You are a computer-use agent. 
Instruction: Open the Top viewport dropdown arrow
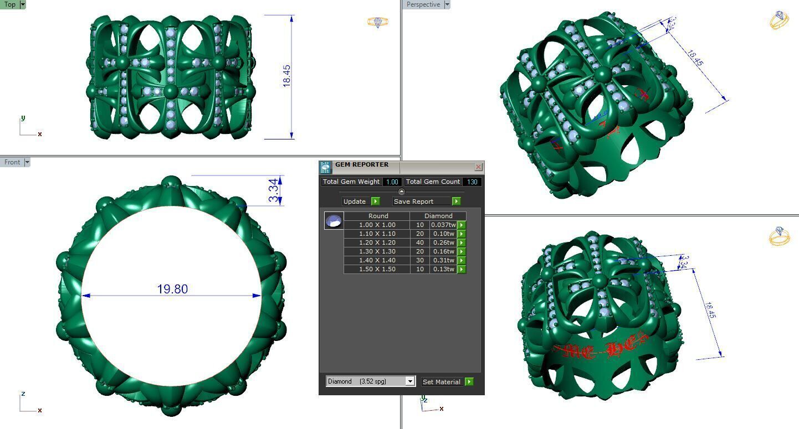pos(22,4)
